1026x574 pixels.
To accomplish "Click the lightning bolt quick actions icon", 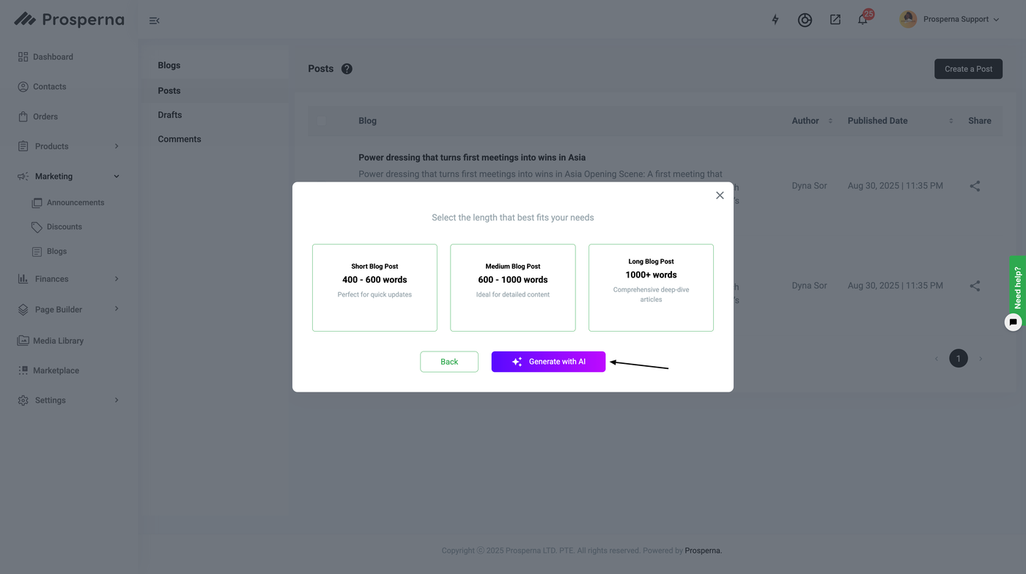I will coord(775,20).
